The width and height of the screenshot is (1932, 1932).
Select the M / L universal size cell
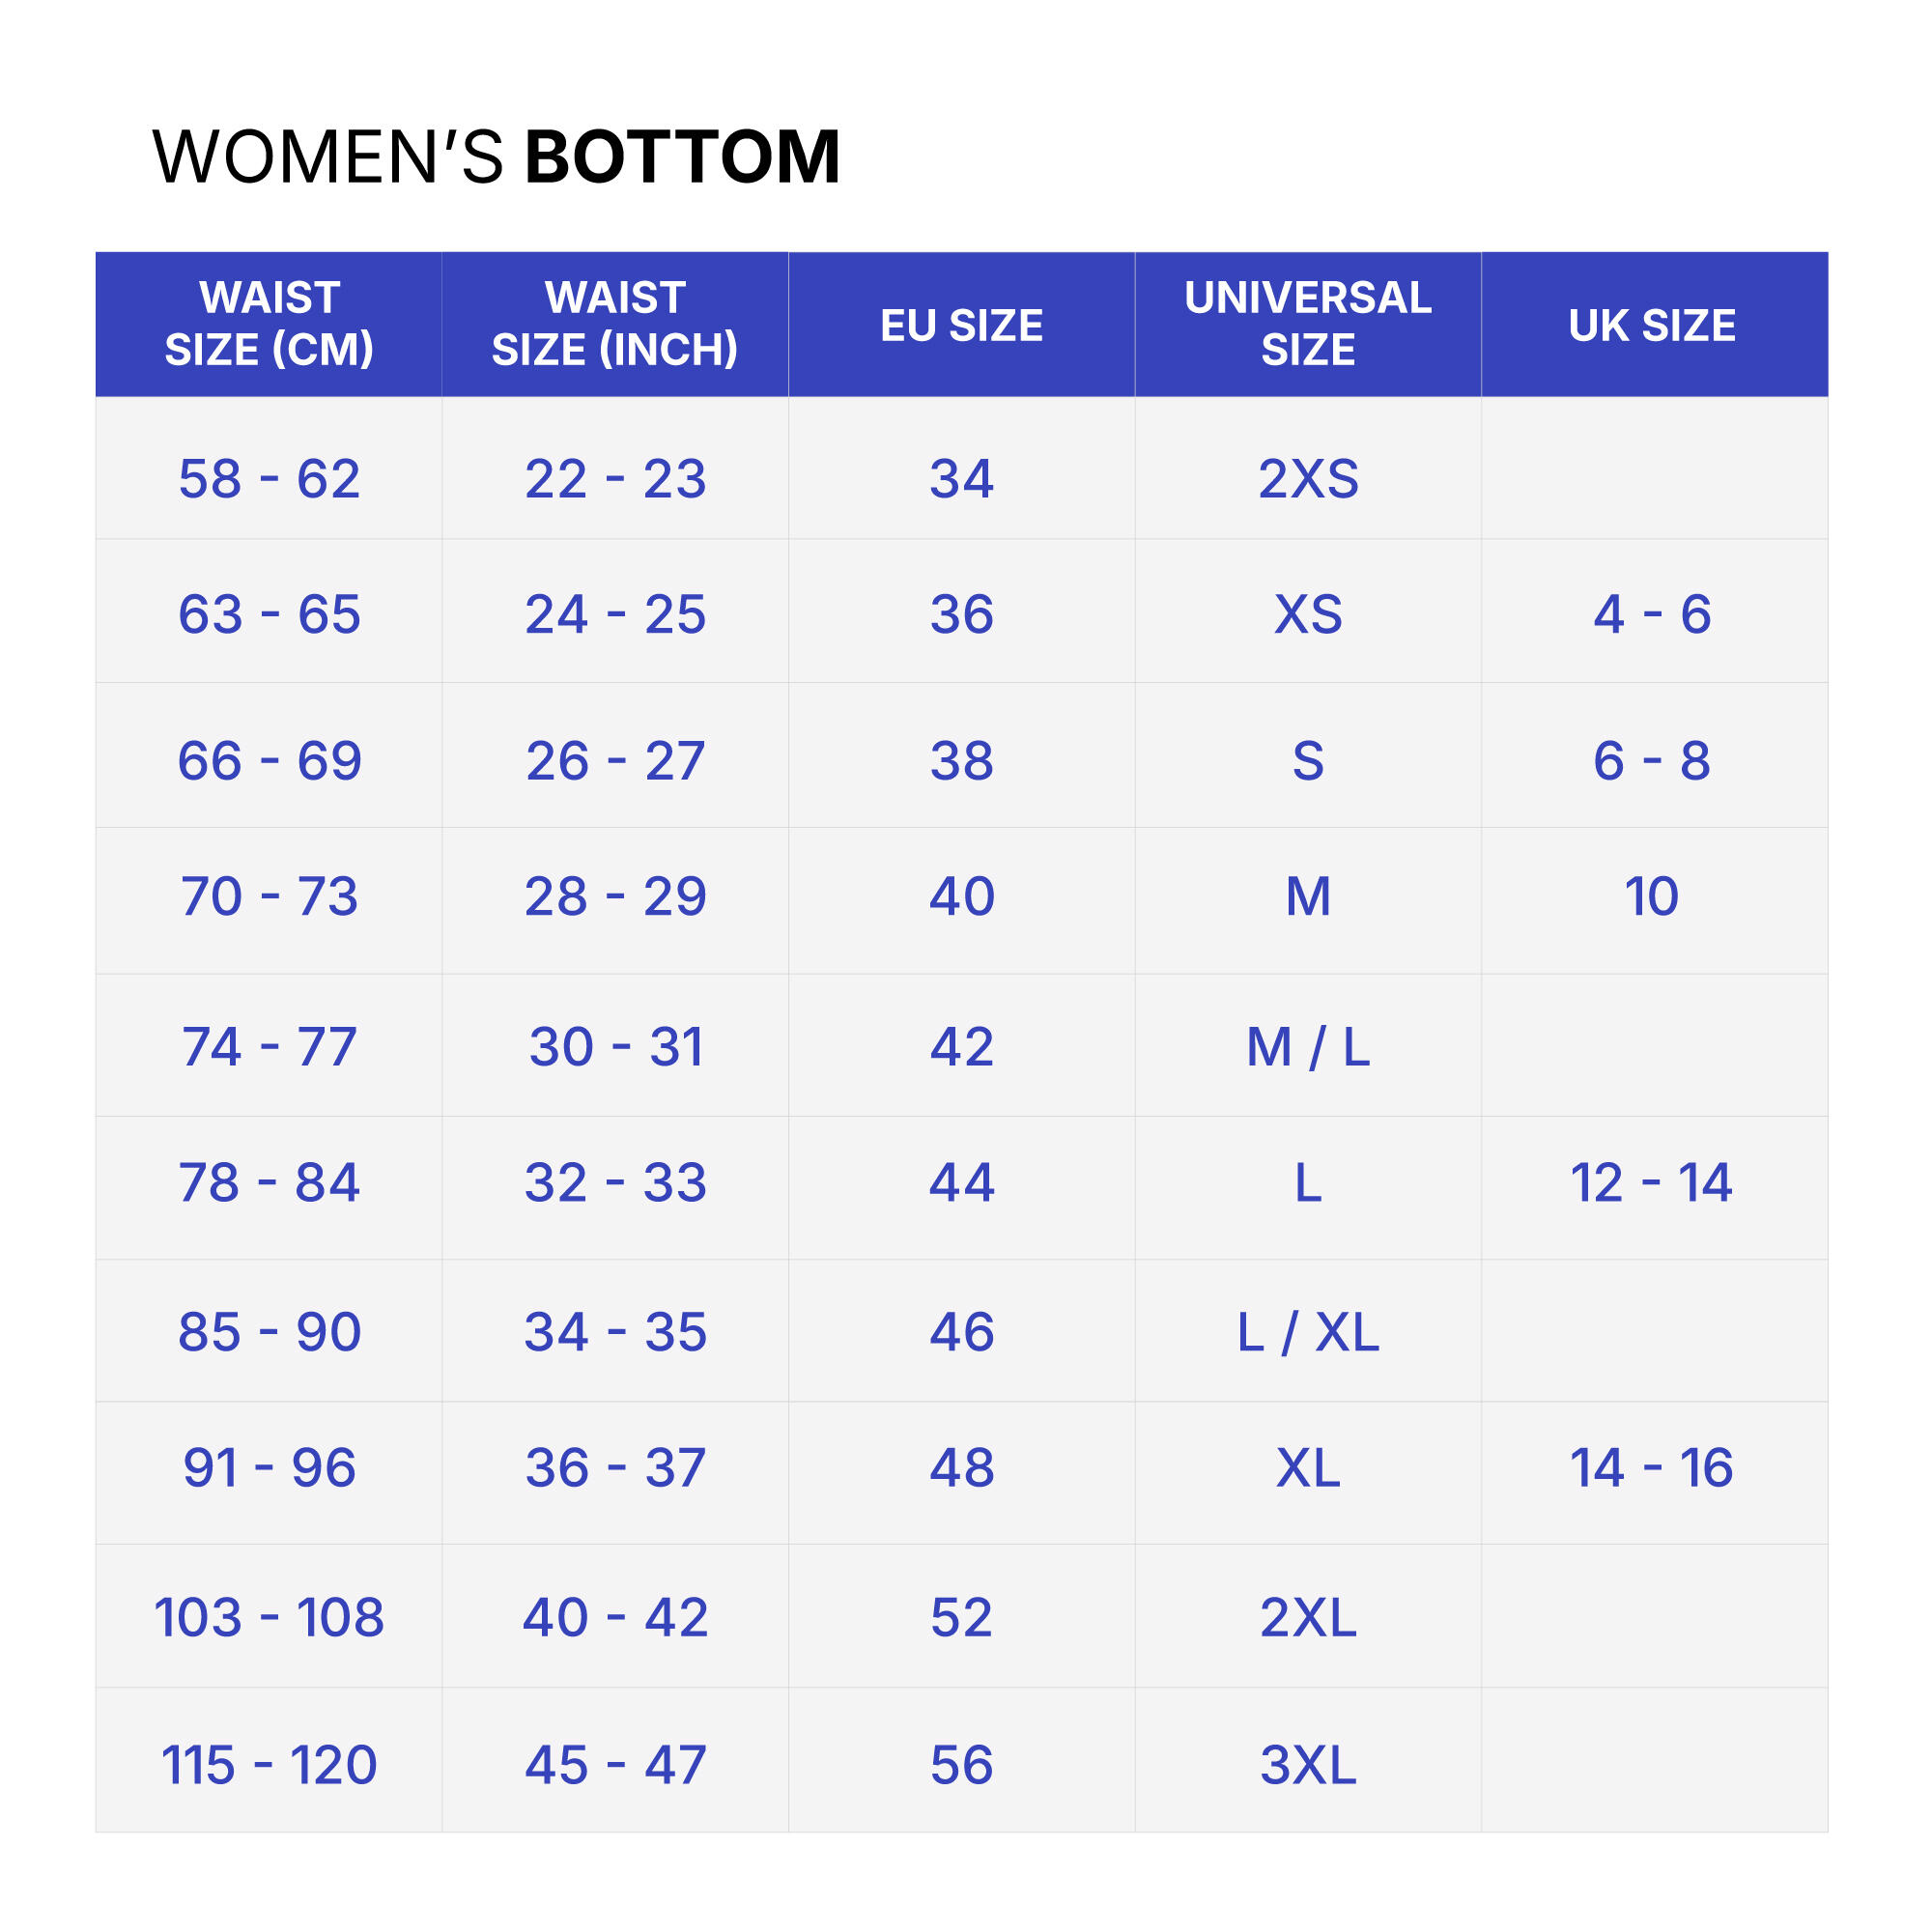pyautogui.click(x=1307, y=1046)
